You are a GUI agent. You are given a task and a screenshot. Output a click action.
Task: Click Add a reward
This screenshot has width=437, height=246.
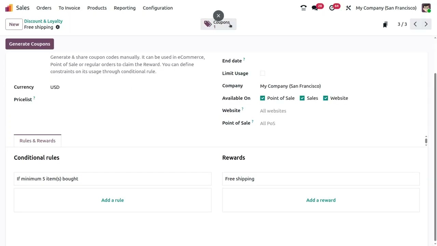click(x=321, y=200)
